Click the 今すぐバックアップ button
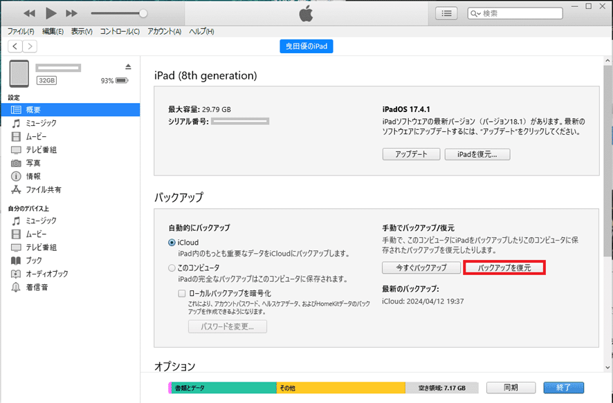The width and height of the screenshot is (613, 403). coord(421,268)
